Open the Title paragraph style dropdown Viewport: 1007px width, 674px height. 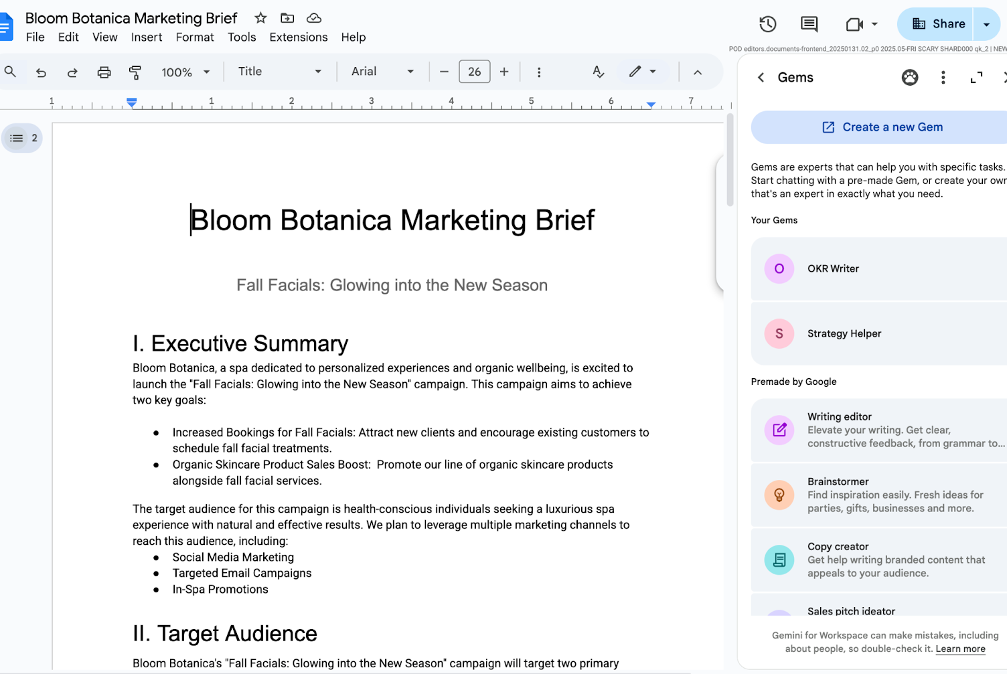click(280, 72)
